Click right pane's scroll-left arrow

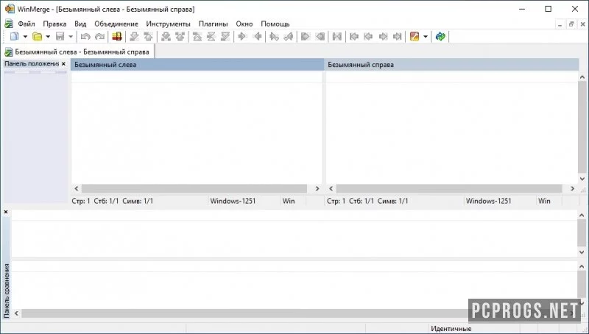point(331,188)
